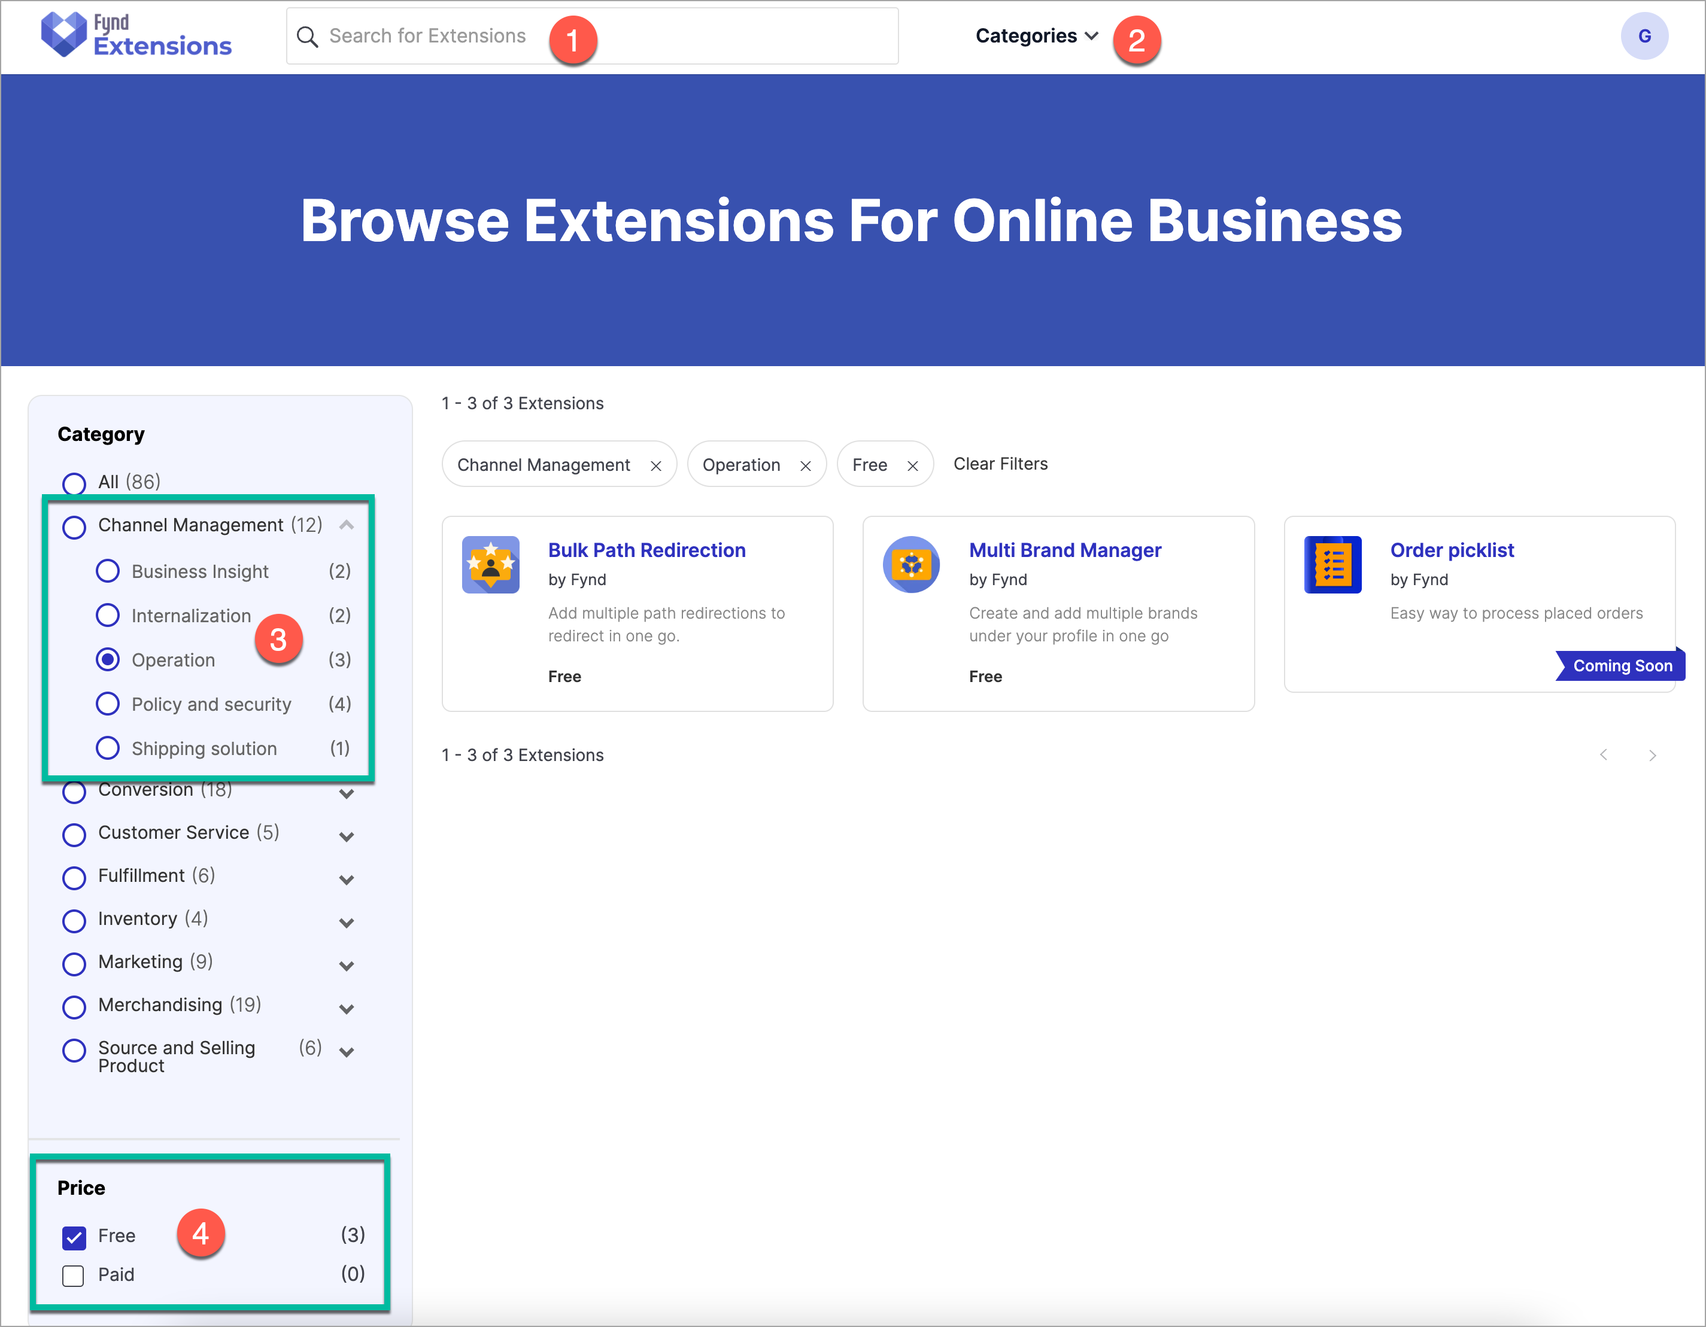Open the Fynd Extensions logo home link
This screenshot has height=1327, width=1706.
pyautogui.click(x=136, y=35)
